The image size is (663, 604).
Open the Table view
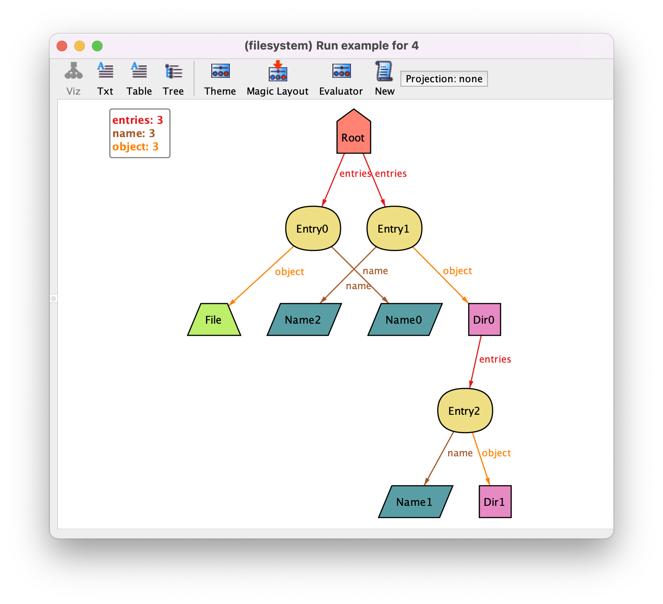[139, 78]
